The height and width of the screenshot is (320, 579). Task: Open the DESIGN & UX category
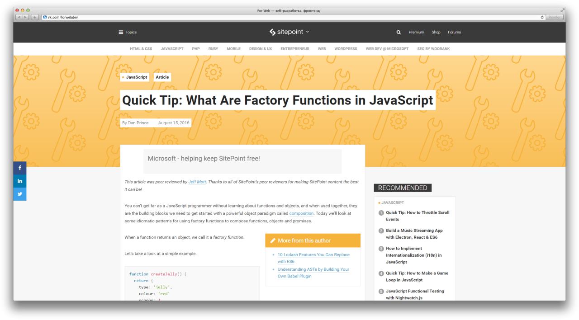pos(261,49)
